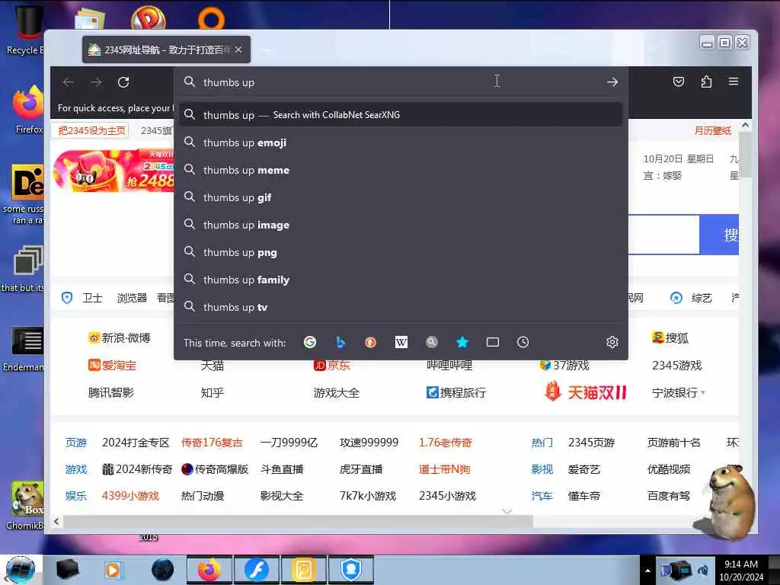Open the Flash player taskbar icon
This screenshot has width=780, height=585.
coord(256,570)
